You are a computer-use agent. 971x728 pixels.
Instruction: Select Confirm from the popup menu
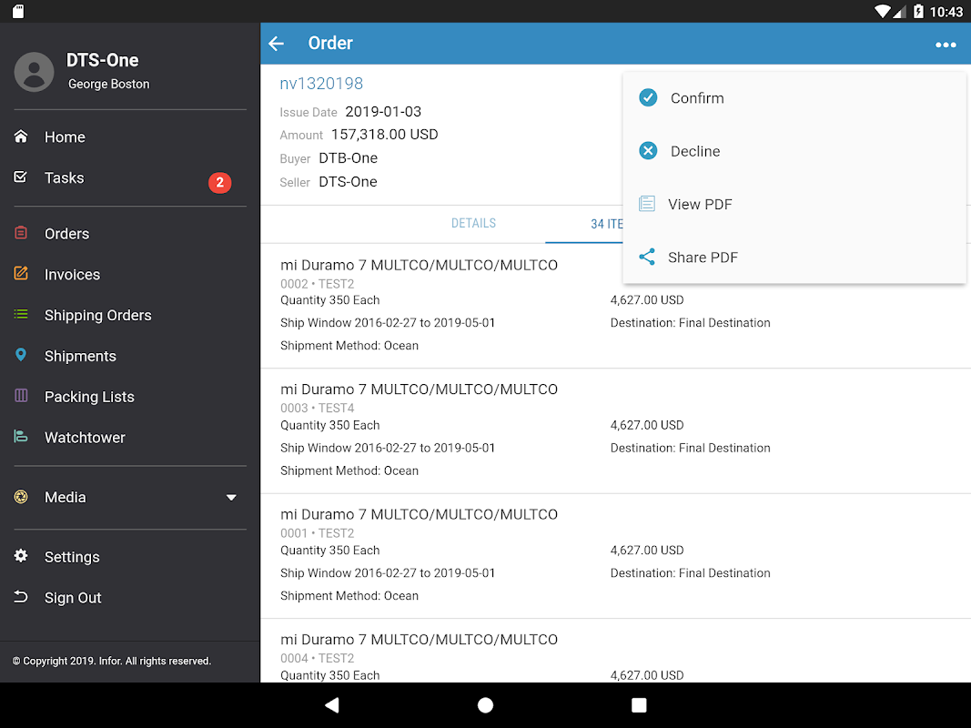click(696, 98)
